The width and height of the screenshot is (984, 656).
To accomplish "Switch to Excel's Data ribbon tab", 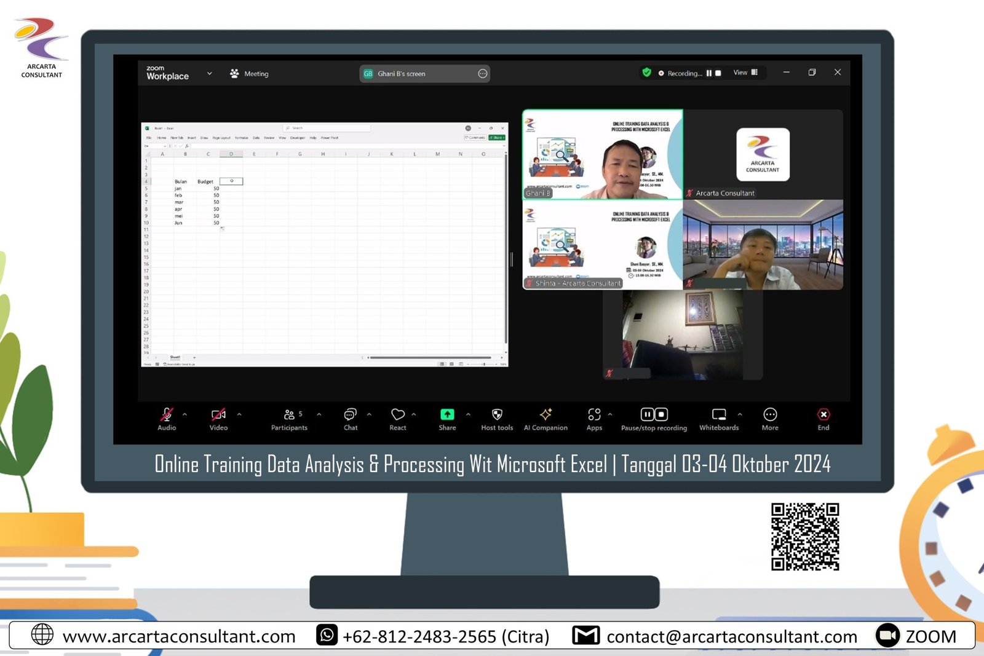I will coord(255,138).
